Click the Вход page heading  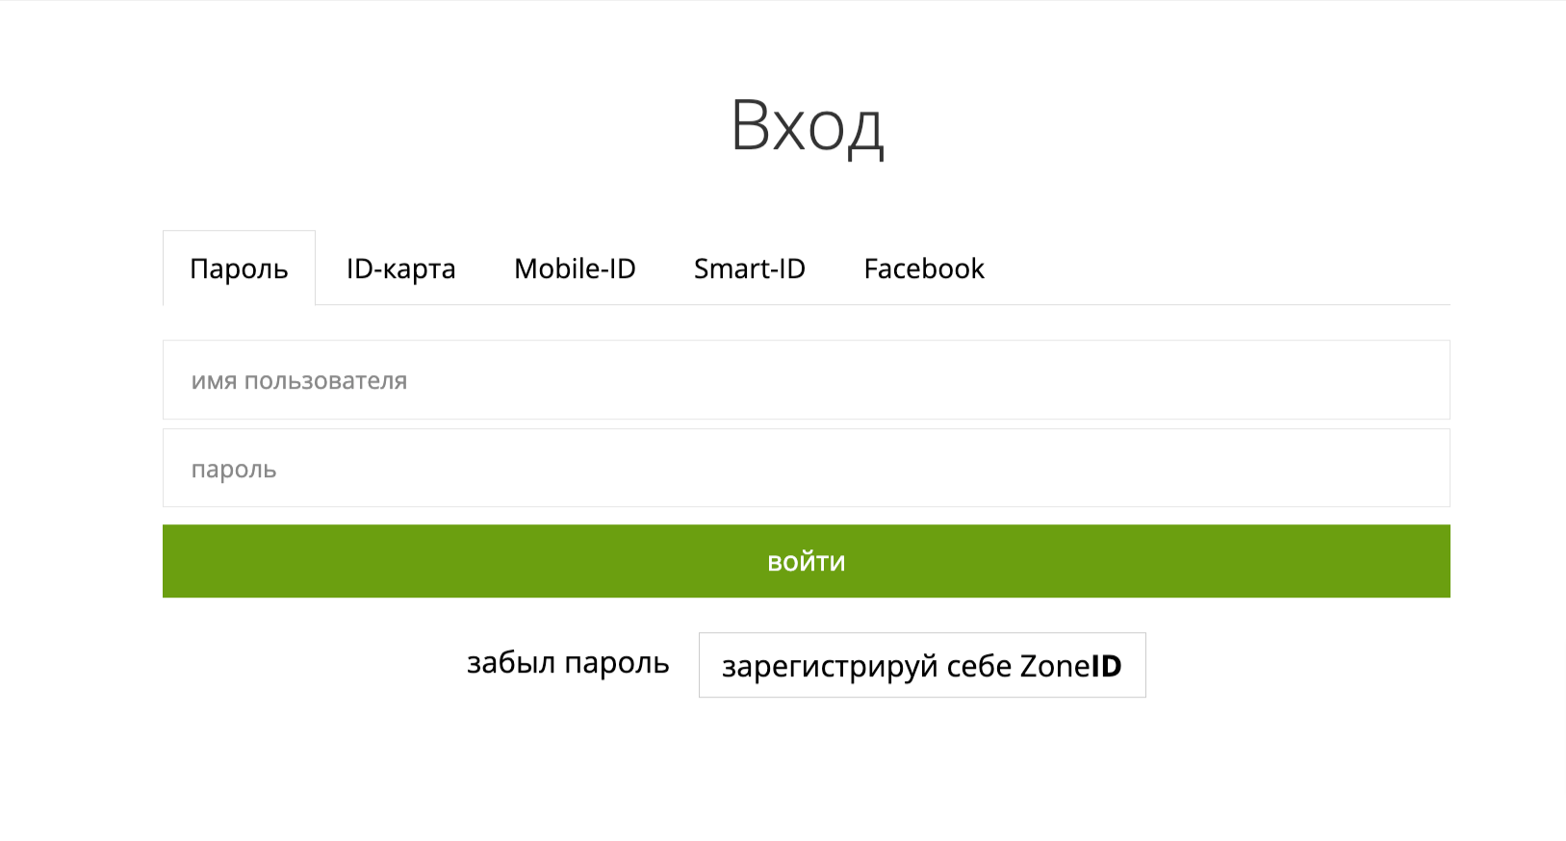click(x=807, y=127)
